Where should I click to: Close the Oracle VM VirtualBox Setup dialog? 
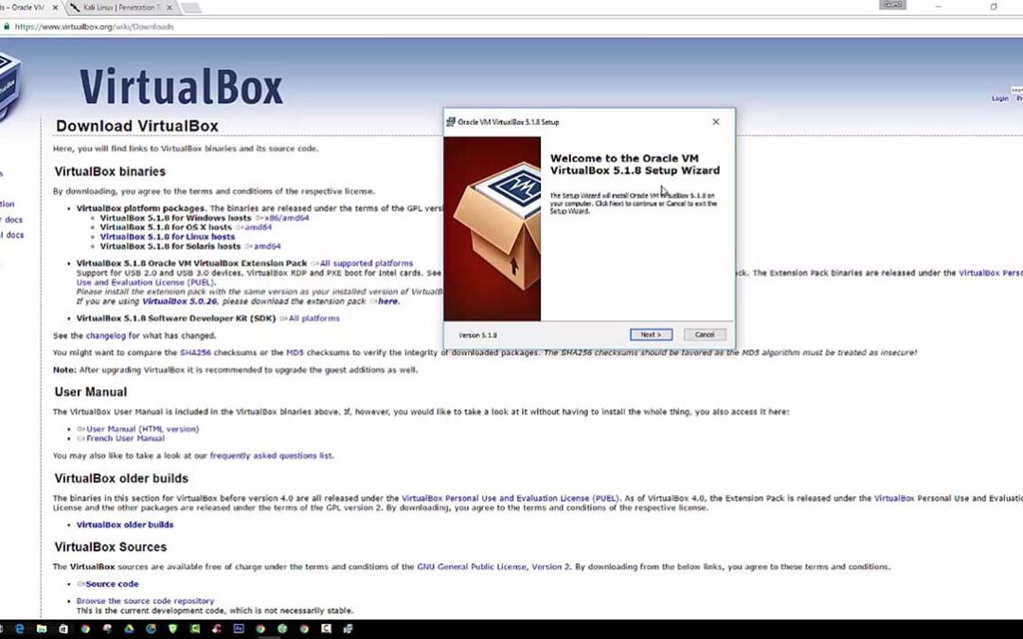point(715,122)
